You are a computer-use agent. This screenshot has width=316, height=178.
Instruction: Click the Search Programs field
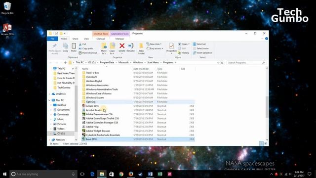tap(246, 63)
